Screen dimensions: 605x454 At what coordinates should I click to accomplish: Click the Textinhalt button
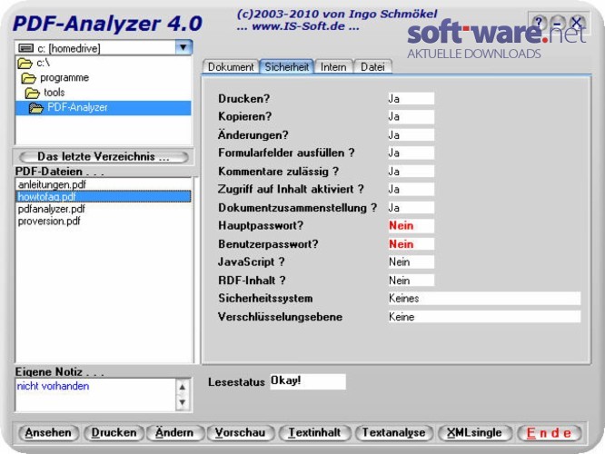pyautogui.click(x=315, y=433)
